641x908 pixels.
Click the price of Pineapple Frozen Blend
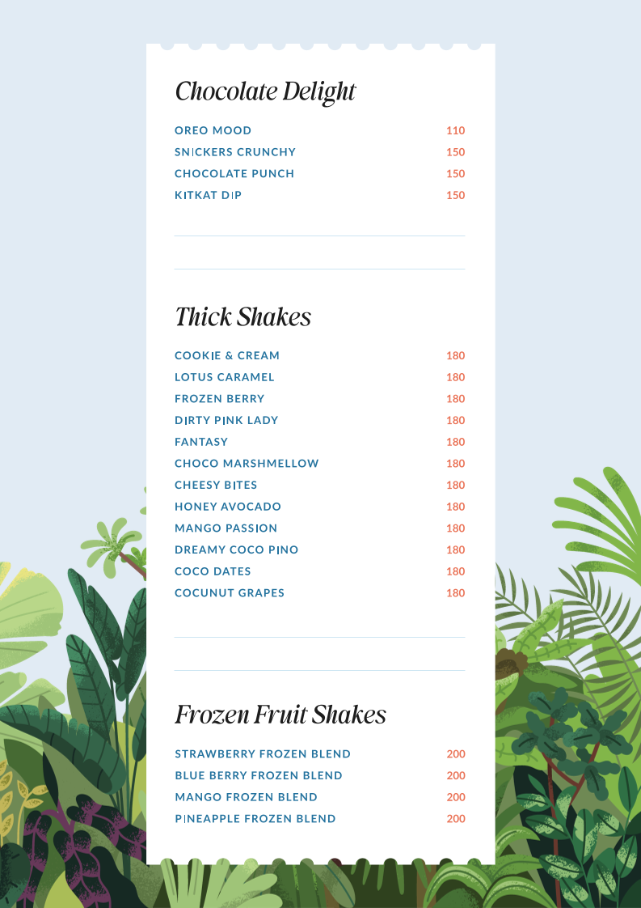[x=455, y=819]
